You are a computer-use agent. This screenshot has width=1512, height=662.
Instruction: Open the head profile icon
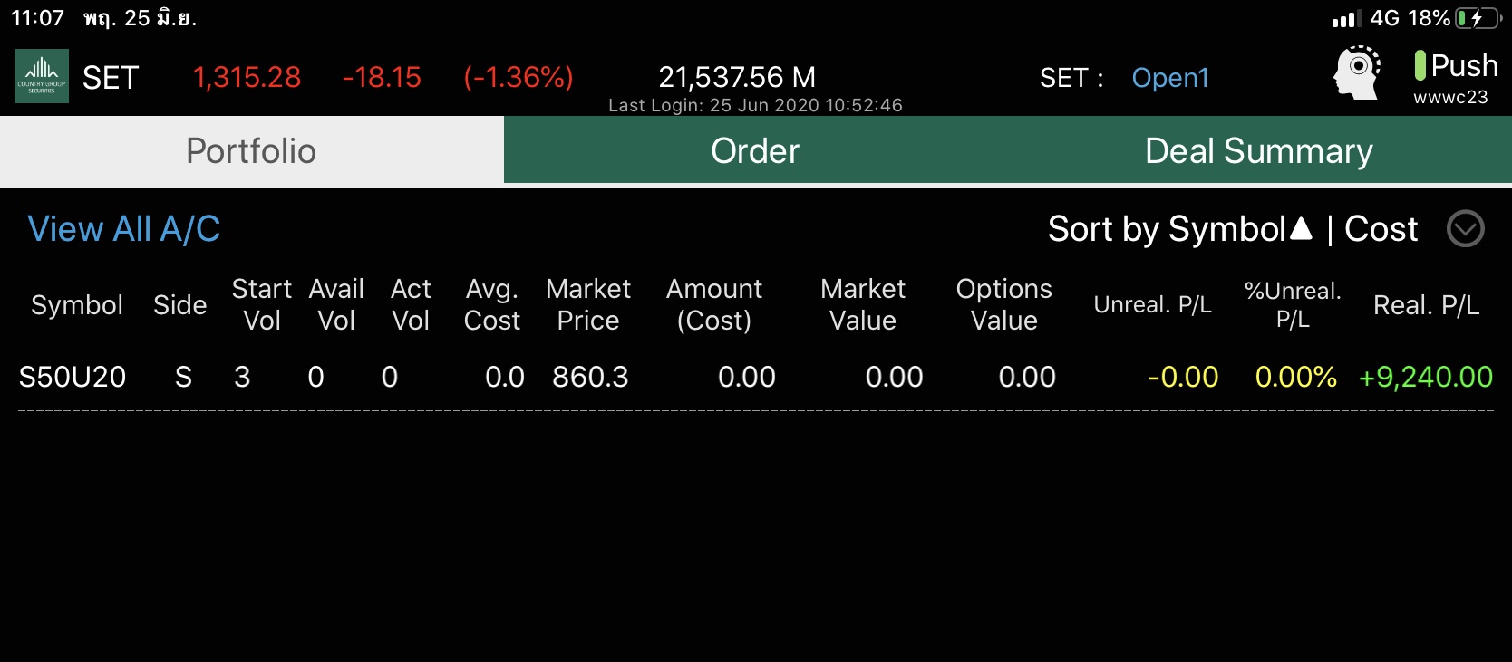tap(1356, 72)
